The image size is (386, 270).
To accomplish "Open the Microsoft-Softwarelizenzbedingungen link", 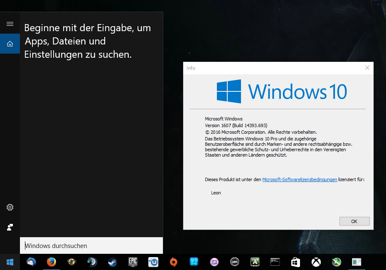I will pos(300,179).
